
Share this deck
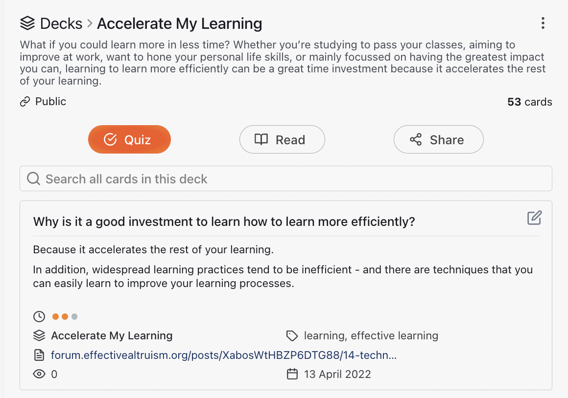439,140
